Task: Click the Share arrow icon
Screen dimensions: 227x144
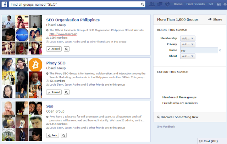Action: [210, 19]
